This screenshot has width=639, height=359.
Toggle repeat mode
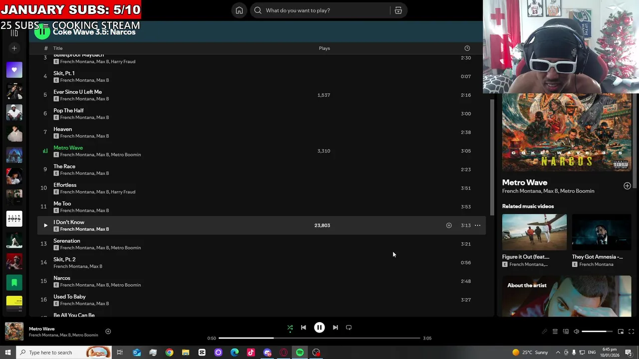349,328
